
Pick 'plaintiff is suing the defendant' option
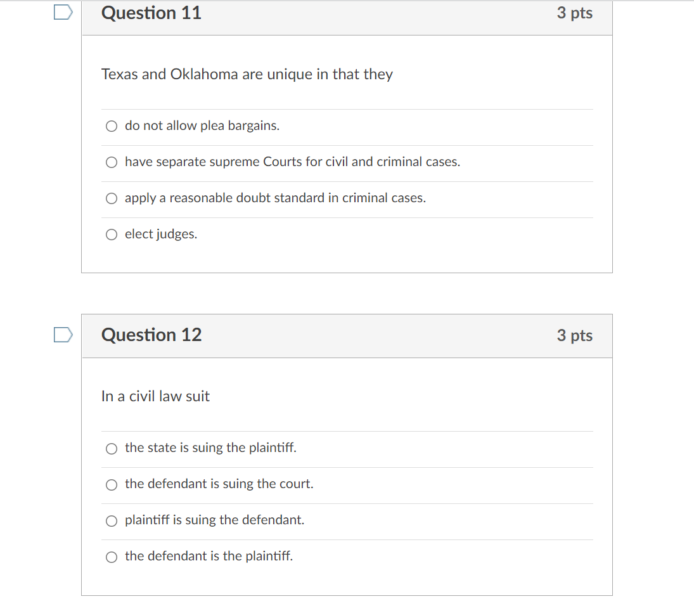click(112, 521)
